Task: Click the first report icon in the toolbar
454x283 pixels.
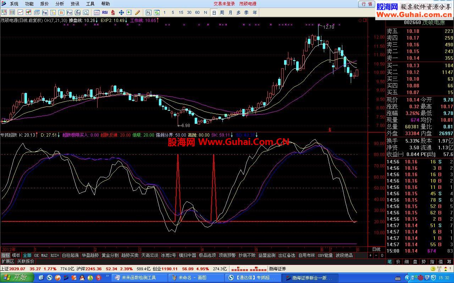Action: pyautogui.click(x=4, y=12)
